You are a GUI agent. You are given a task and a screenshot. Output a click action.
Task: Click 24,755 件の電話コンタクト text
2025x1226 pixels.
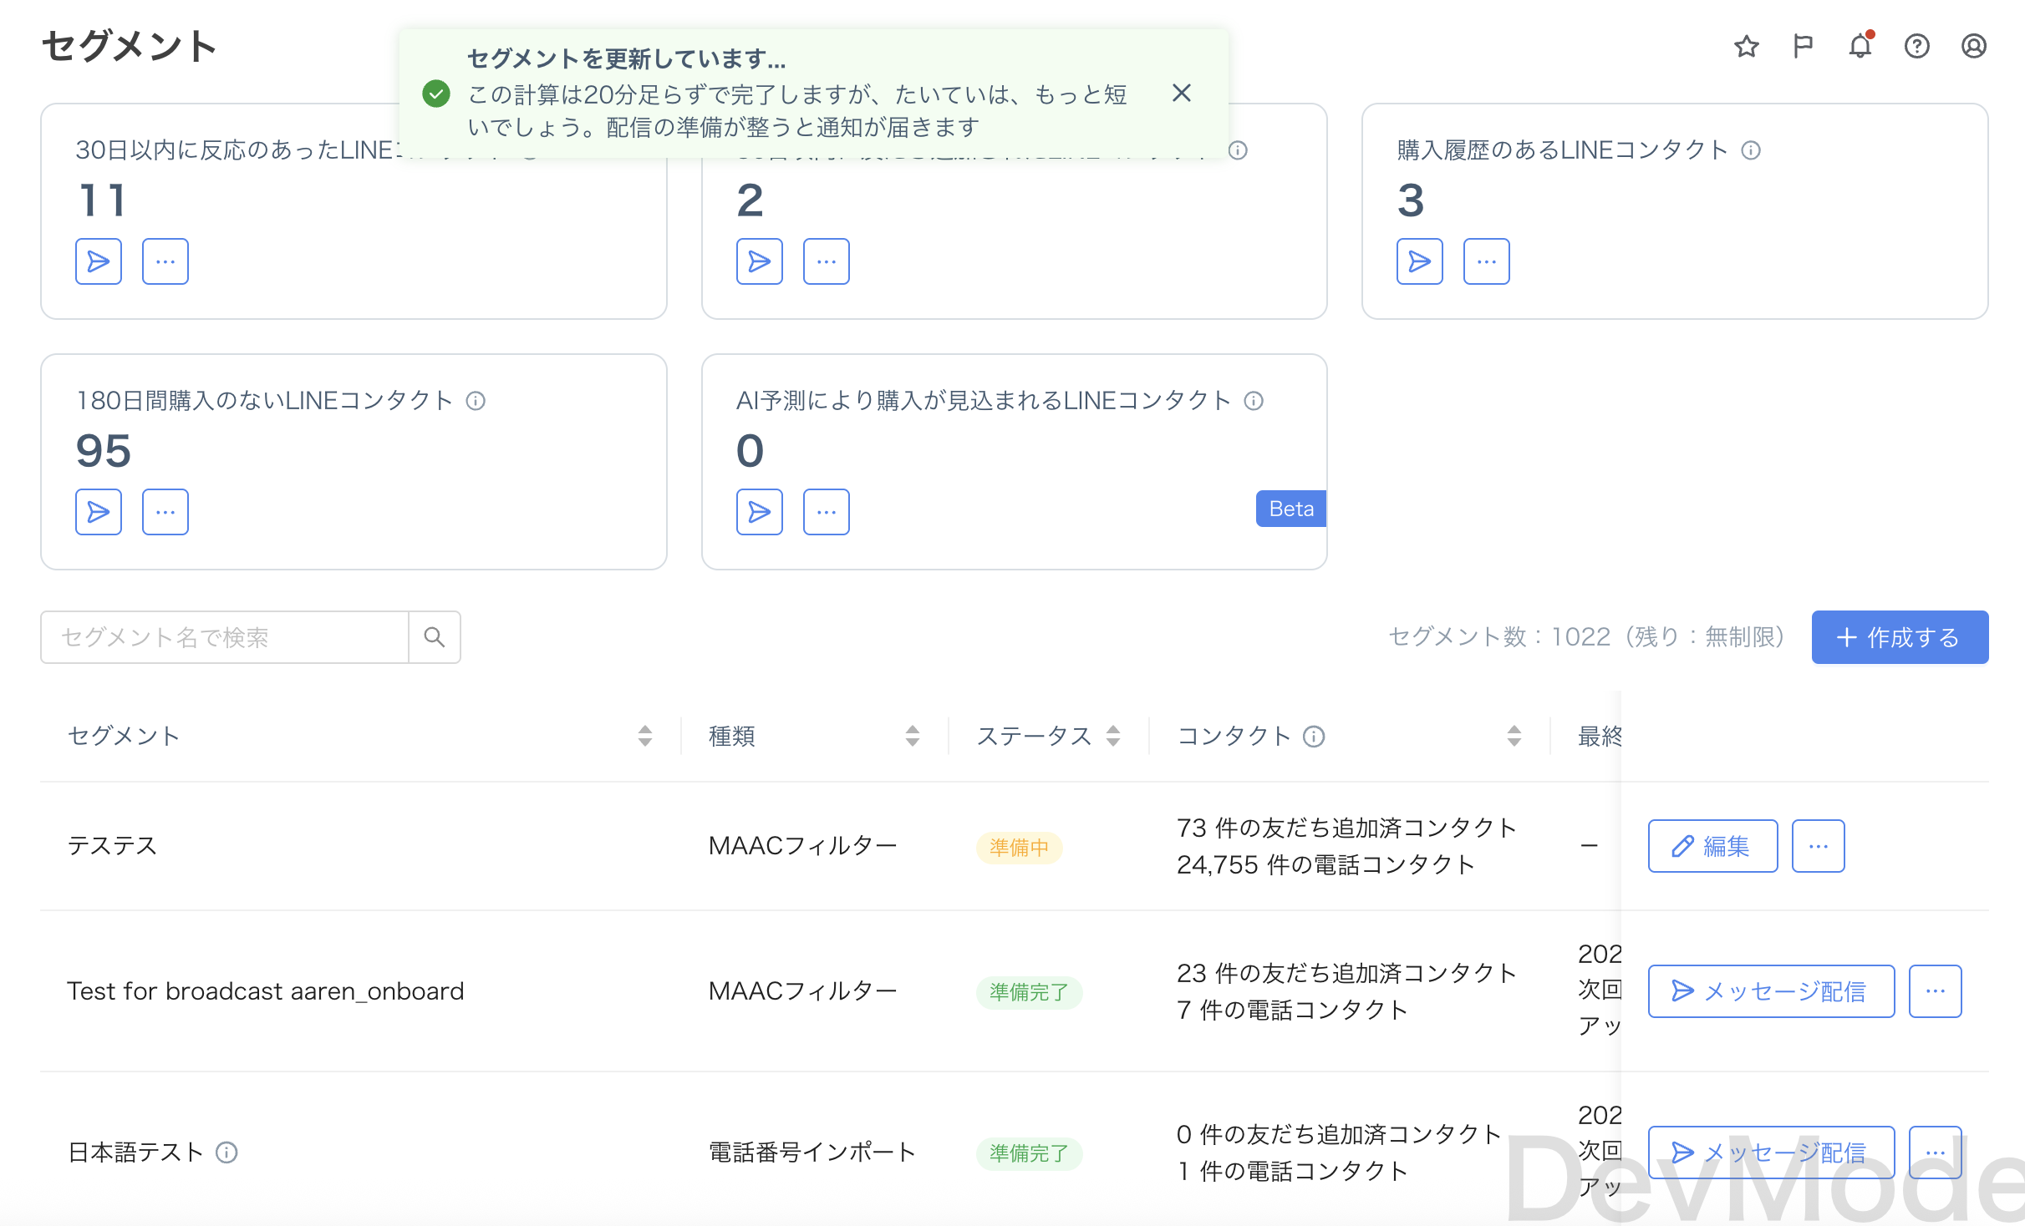pos(1325,865)
